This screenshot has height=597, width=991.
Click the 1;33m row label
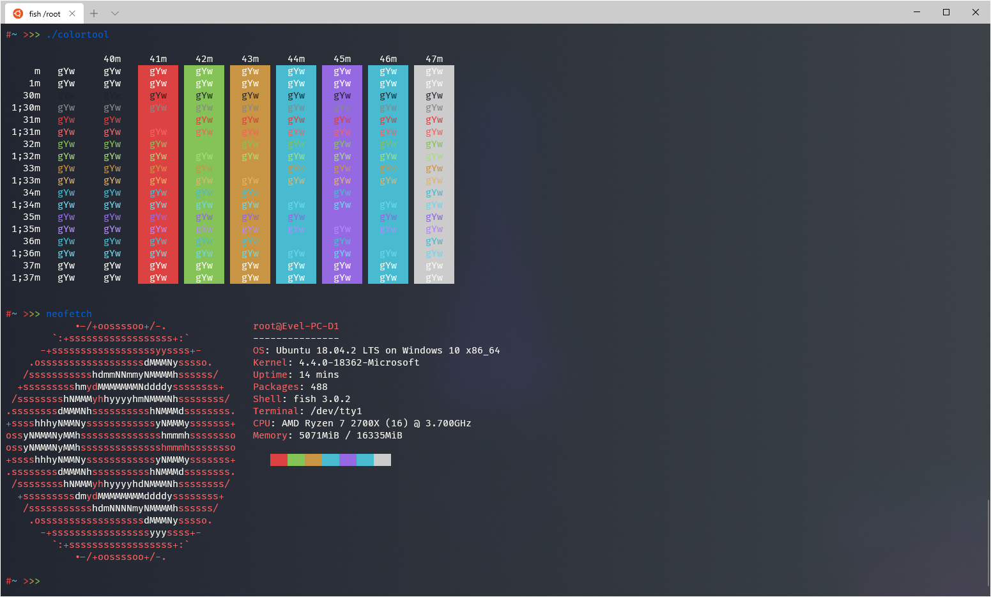pos(26,180)
